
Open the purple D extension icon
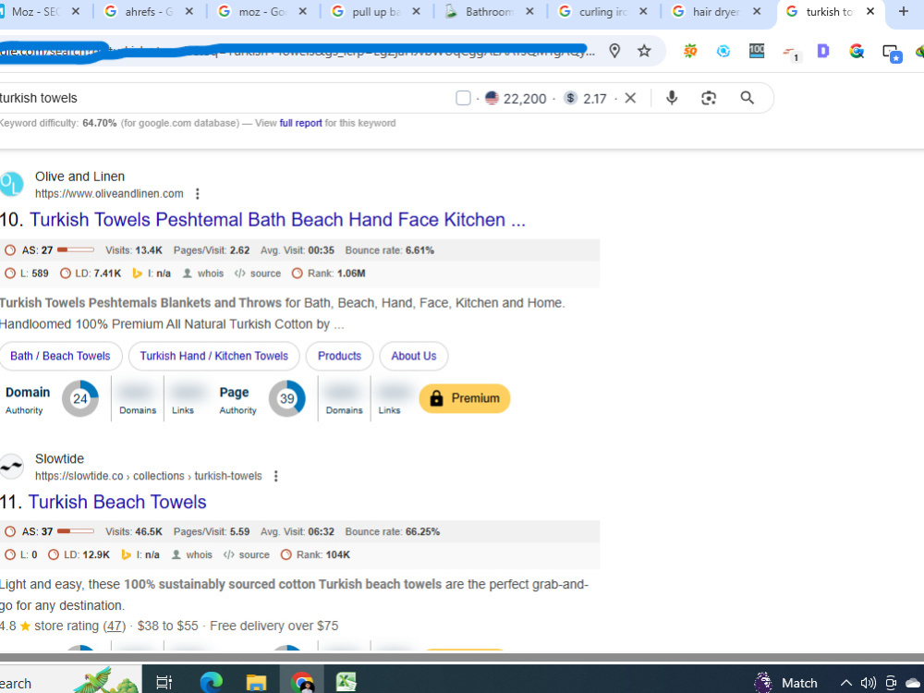click(x=823, y=51)
